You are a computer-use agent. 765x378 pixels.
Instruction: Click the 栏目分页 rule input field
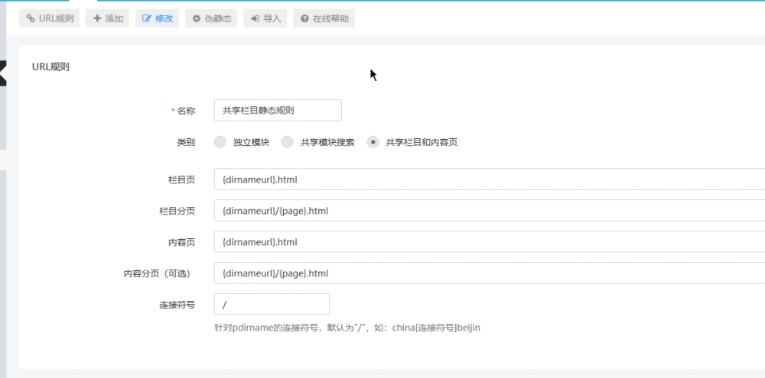coord(490,211)
